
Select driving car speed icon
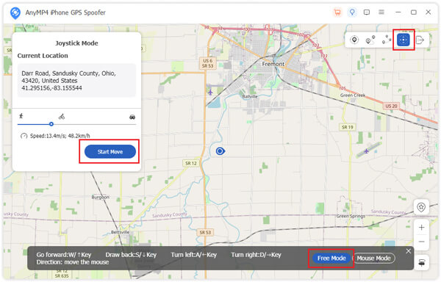[x=132, y=117]
